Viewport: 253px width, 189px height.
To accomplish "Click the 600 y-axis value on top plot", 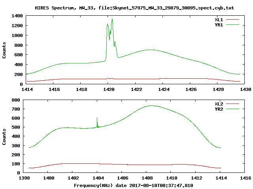I will (x=19, y=55).
